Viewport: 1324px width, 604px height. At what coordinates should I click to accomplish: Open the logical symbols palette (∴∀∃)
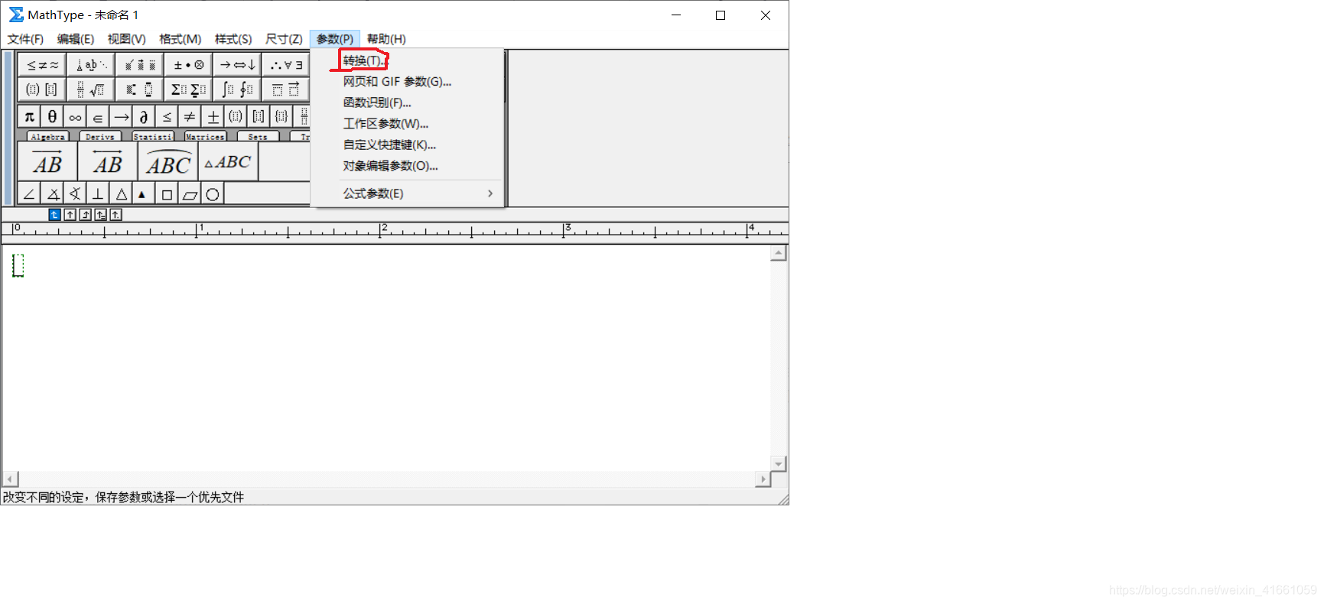point(286,65)
